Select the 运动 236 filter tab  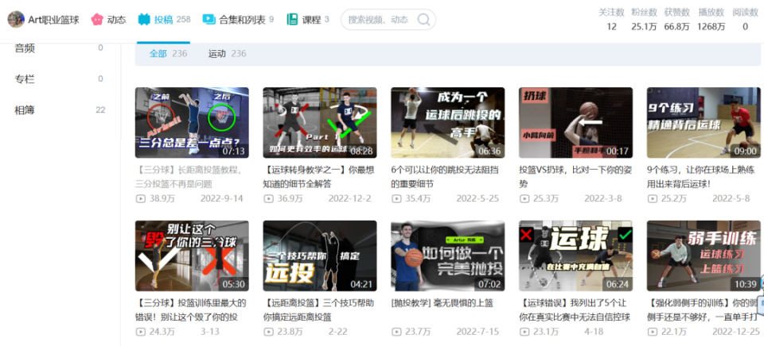pos(227,53)
